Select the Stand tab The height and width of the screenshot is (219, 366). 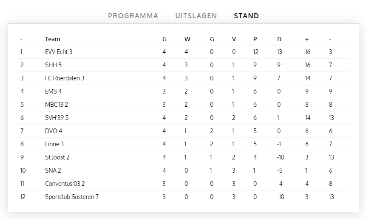pyautogui.click(x=247, y=16)
